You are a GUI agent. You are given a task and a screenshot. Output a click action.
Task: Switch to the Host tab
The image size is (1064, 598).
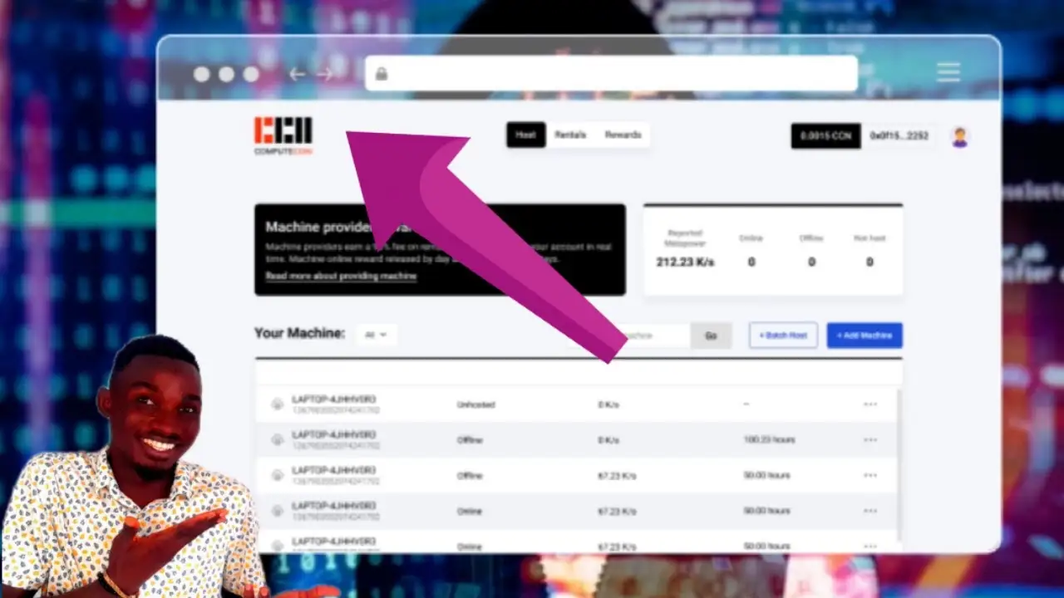point(525,135)
